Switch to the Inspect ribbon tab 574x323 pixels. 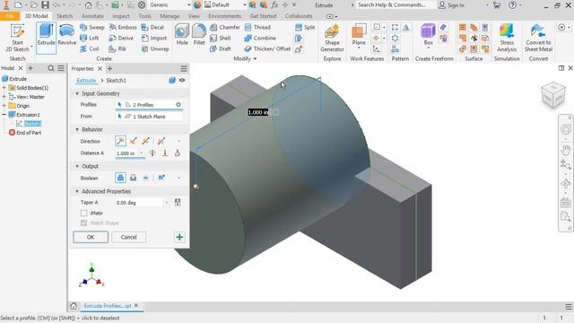point(121,16)
